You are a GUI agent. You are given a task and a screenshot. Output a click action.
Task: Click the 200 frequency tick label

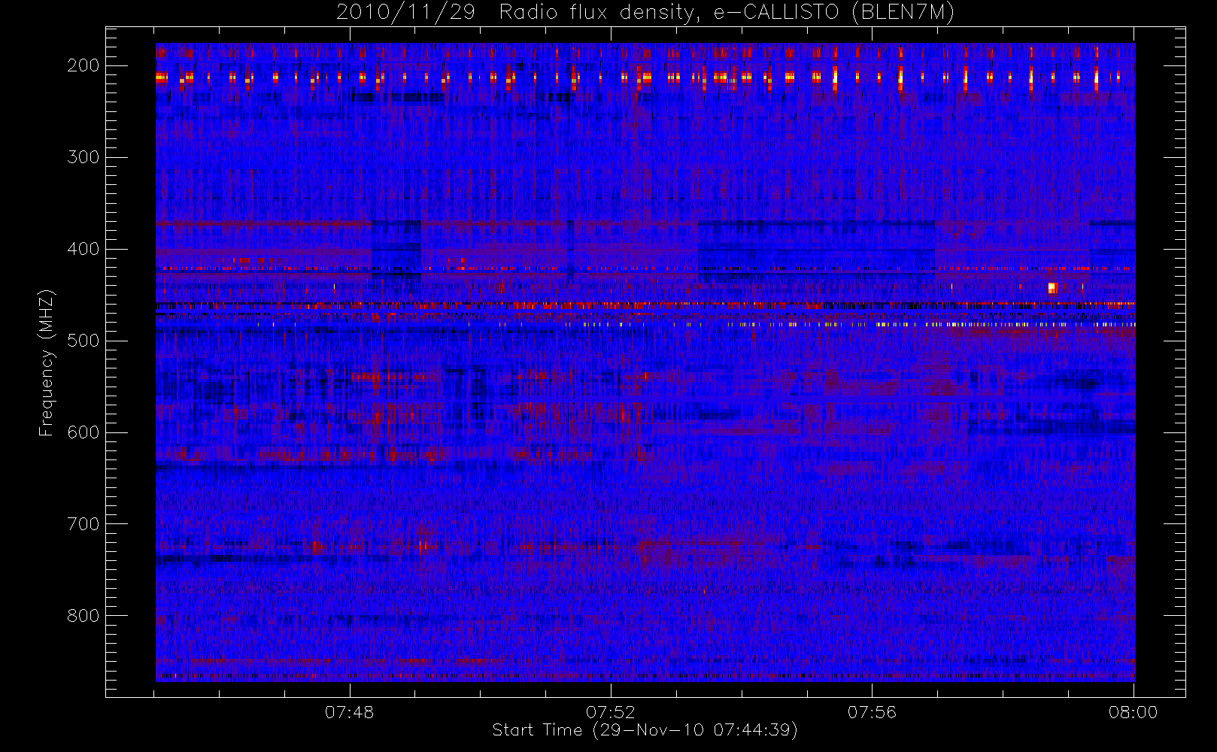click(83, 65)
